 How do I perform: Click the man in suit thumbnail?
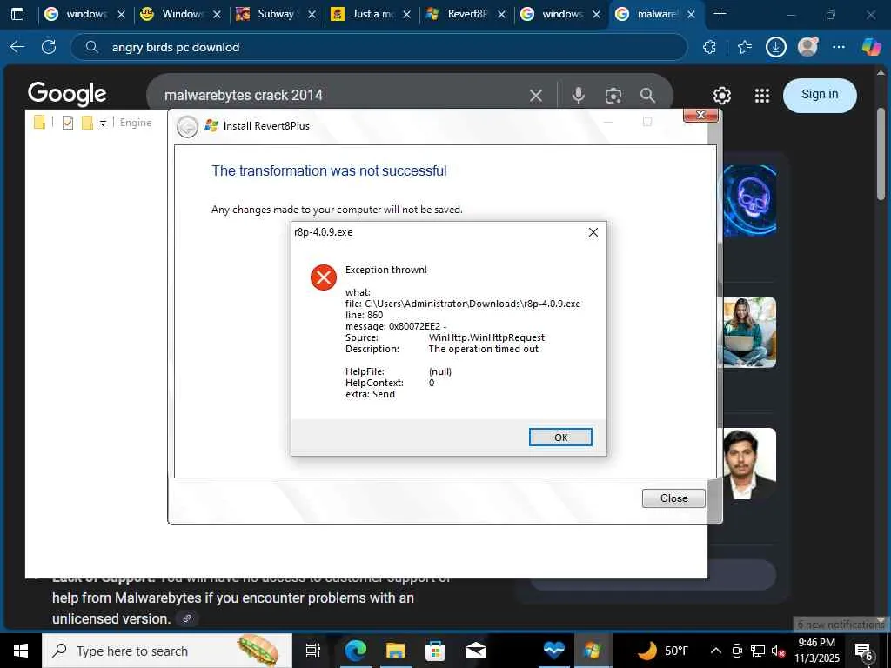pyautogui.click(x=750, y=464)
